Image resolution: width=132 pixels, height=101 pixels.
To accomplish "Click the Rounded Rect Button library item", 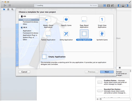I will tap(112, 91).
